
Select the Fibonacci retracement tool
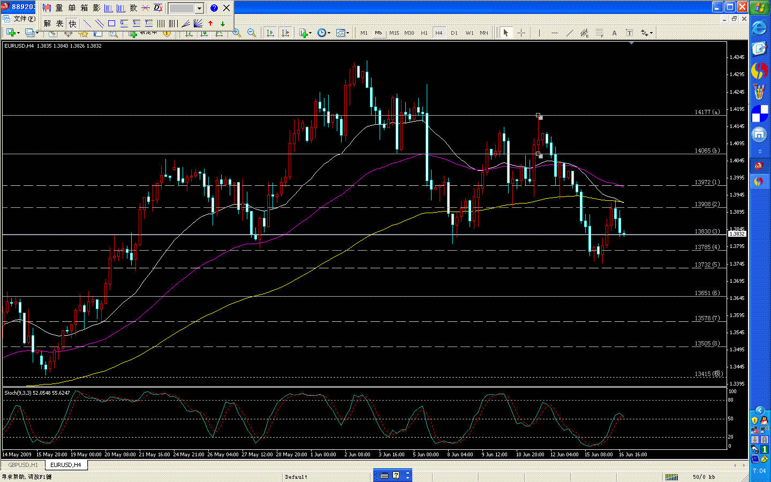point(599,33)
